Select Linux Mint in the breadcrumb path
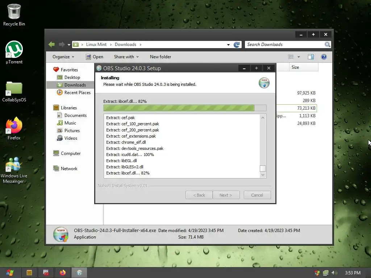371x278 pixels. point(96,45)
